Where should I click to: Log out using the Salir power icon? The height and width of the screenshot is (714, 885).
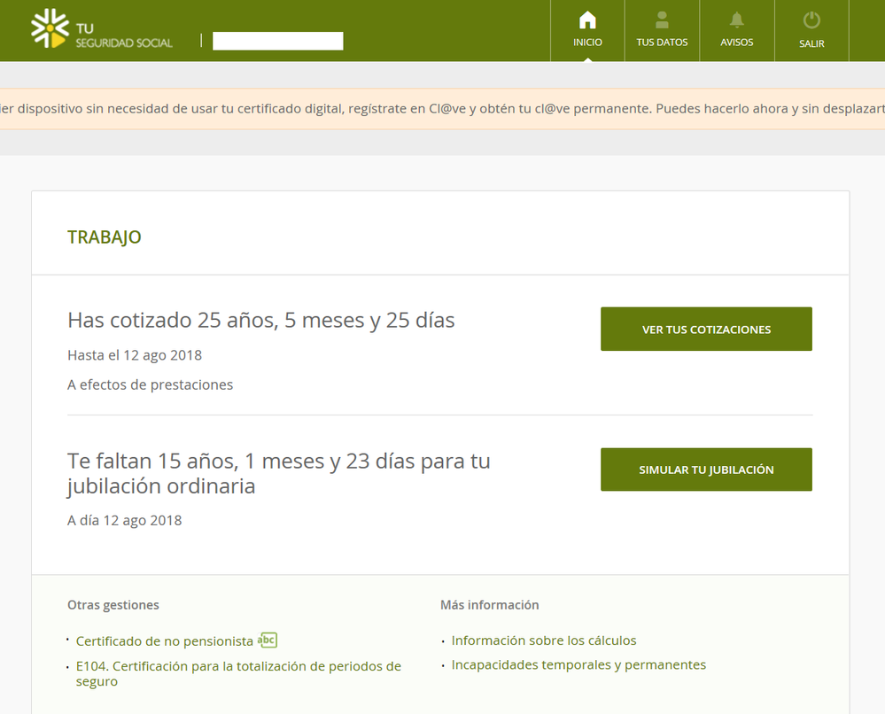(811, 20)
